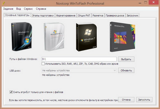Switch to the Этапы подготовки tab
The image size is (160, 109).
pyautogui.click(x=43, y=16)
